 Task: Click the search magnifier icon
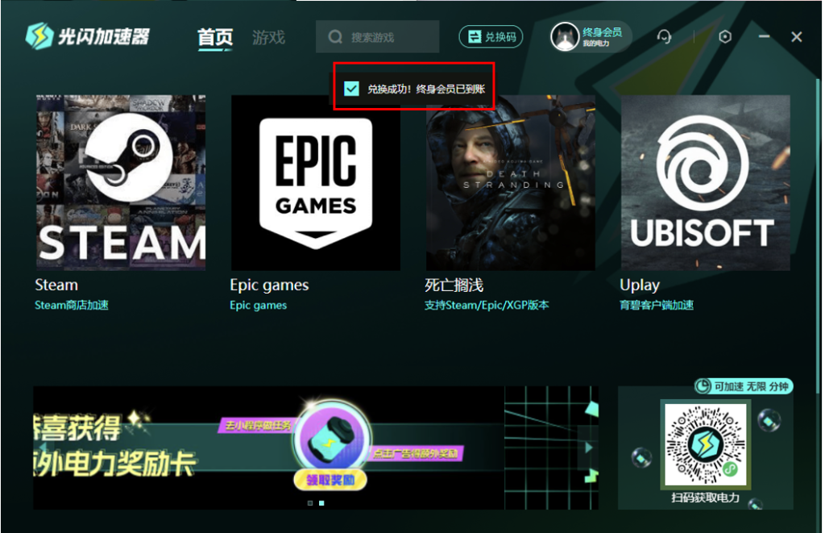click(335, 37)
